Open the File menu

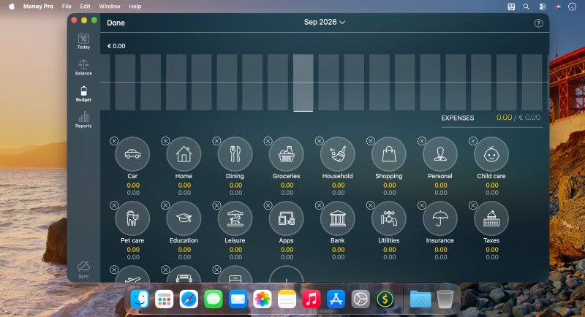[x=67, y=7]
